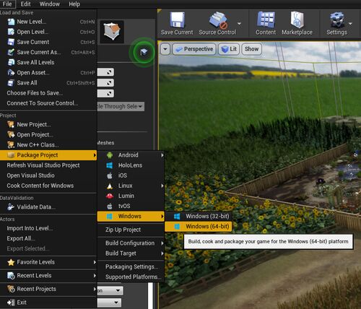Select the Save All menu entry
The width and height of the screenshot is (361, 309).
click(x=48, y=83)
